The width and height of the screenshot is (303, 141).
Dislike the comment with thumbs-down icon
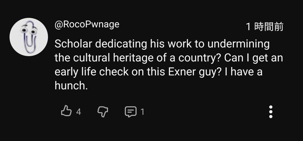[x=102, y=112]
